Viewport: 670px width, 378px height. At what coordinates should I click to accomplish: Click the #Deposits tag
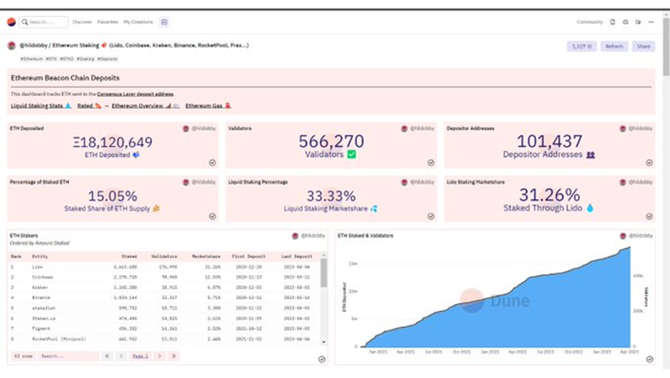pyautogui.click(x=107, y=59)
